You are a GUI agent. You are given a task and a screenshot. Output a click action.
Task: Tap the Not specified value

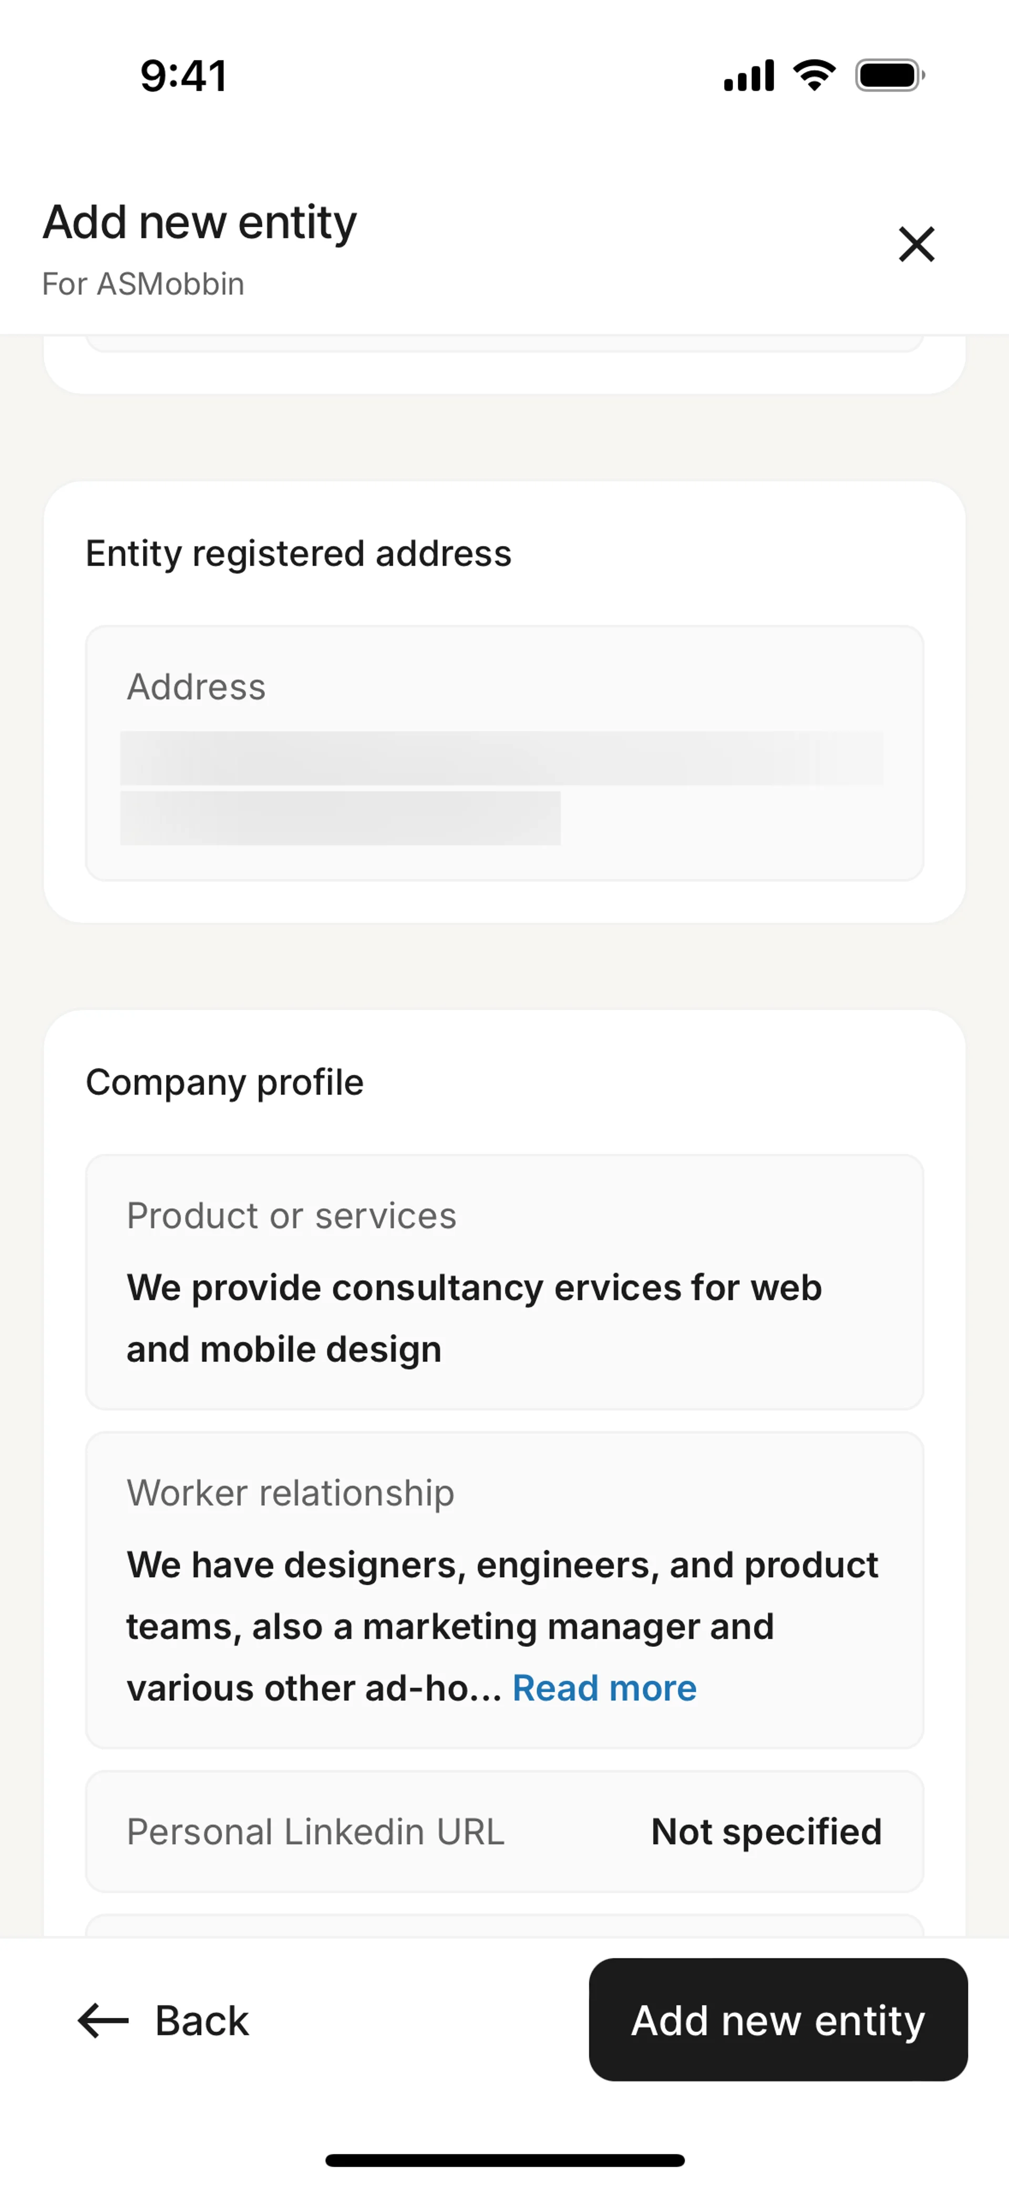766,1832
